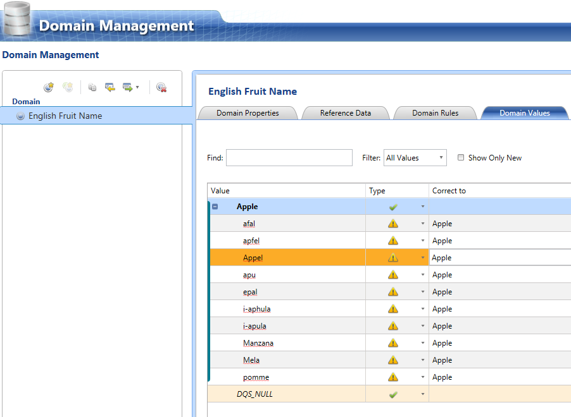Collapse the Apple value group
The width and height of the screenshot is (571, 417).
pyautogui.click(x=215, y=207)
